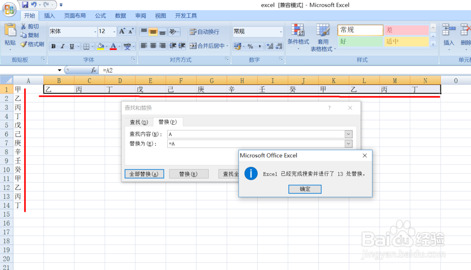This screenshot has height=270, width=471.
Task: Click the Office button logo
Action: pyautogui.click(x=9, y=9)
